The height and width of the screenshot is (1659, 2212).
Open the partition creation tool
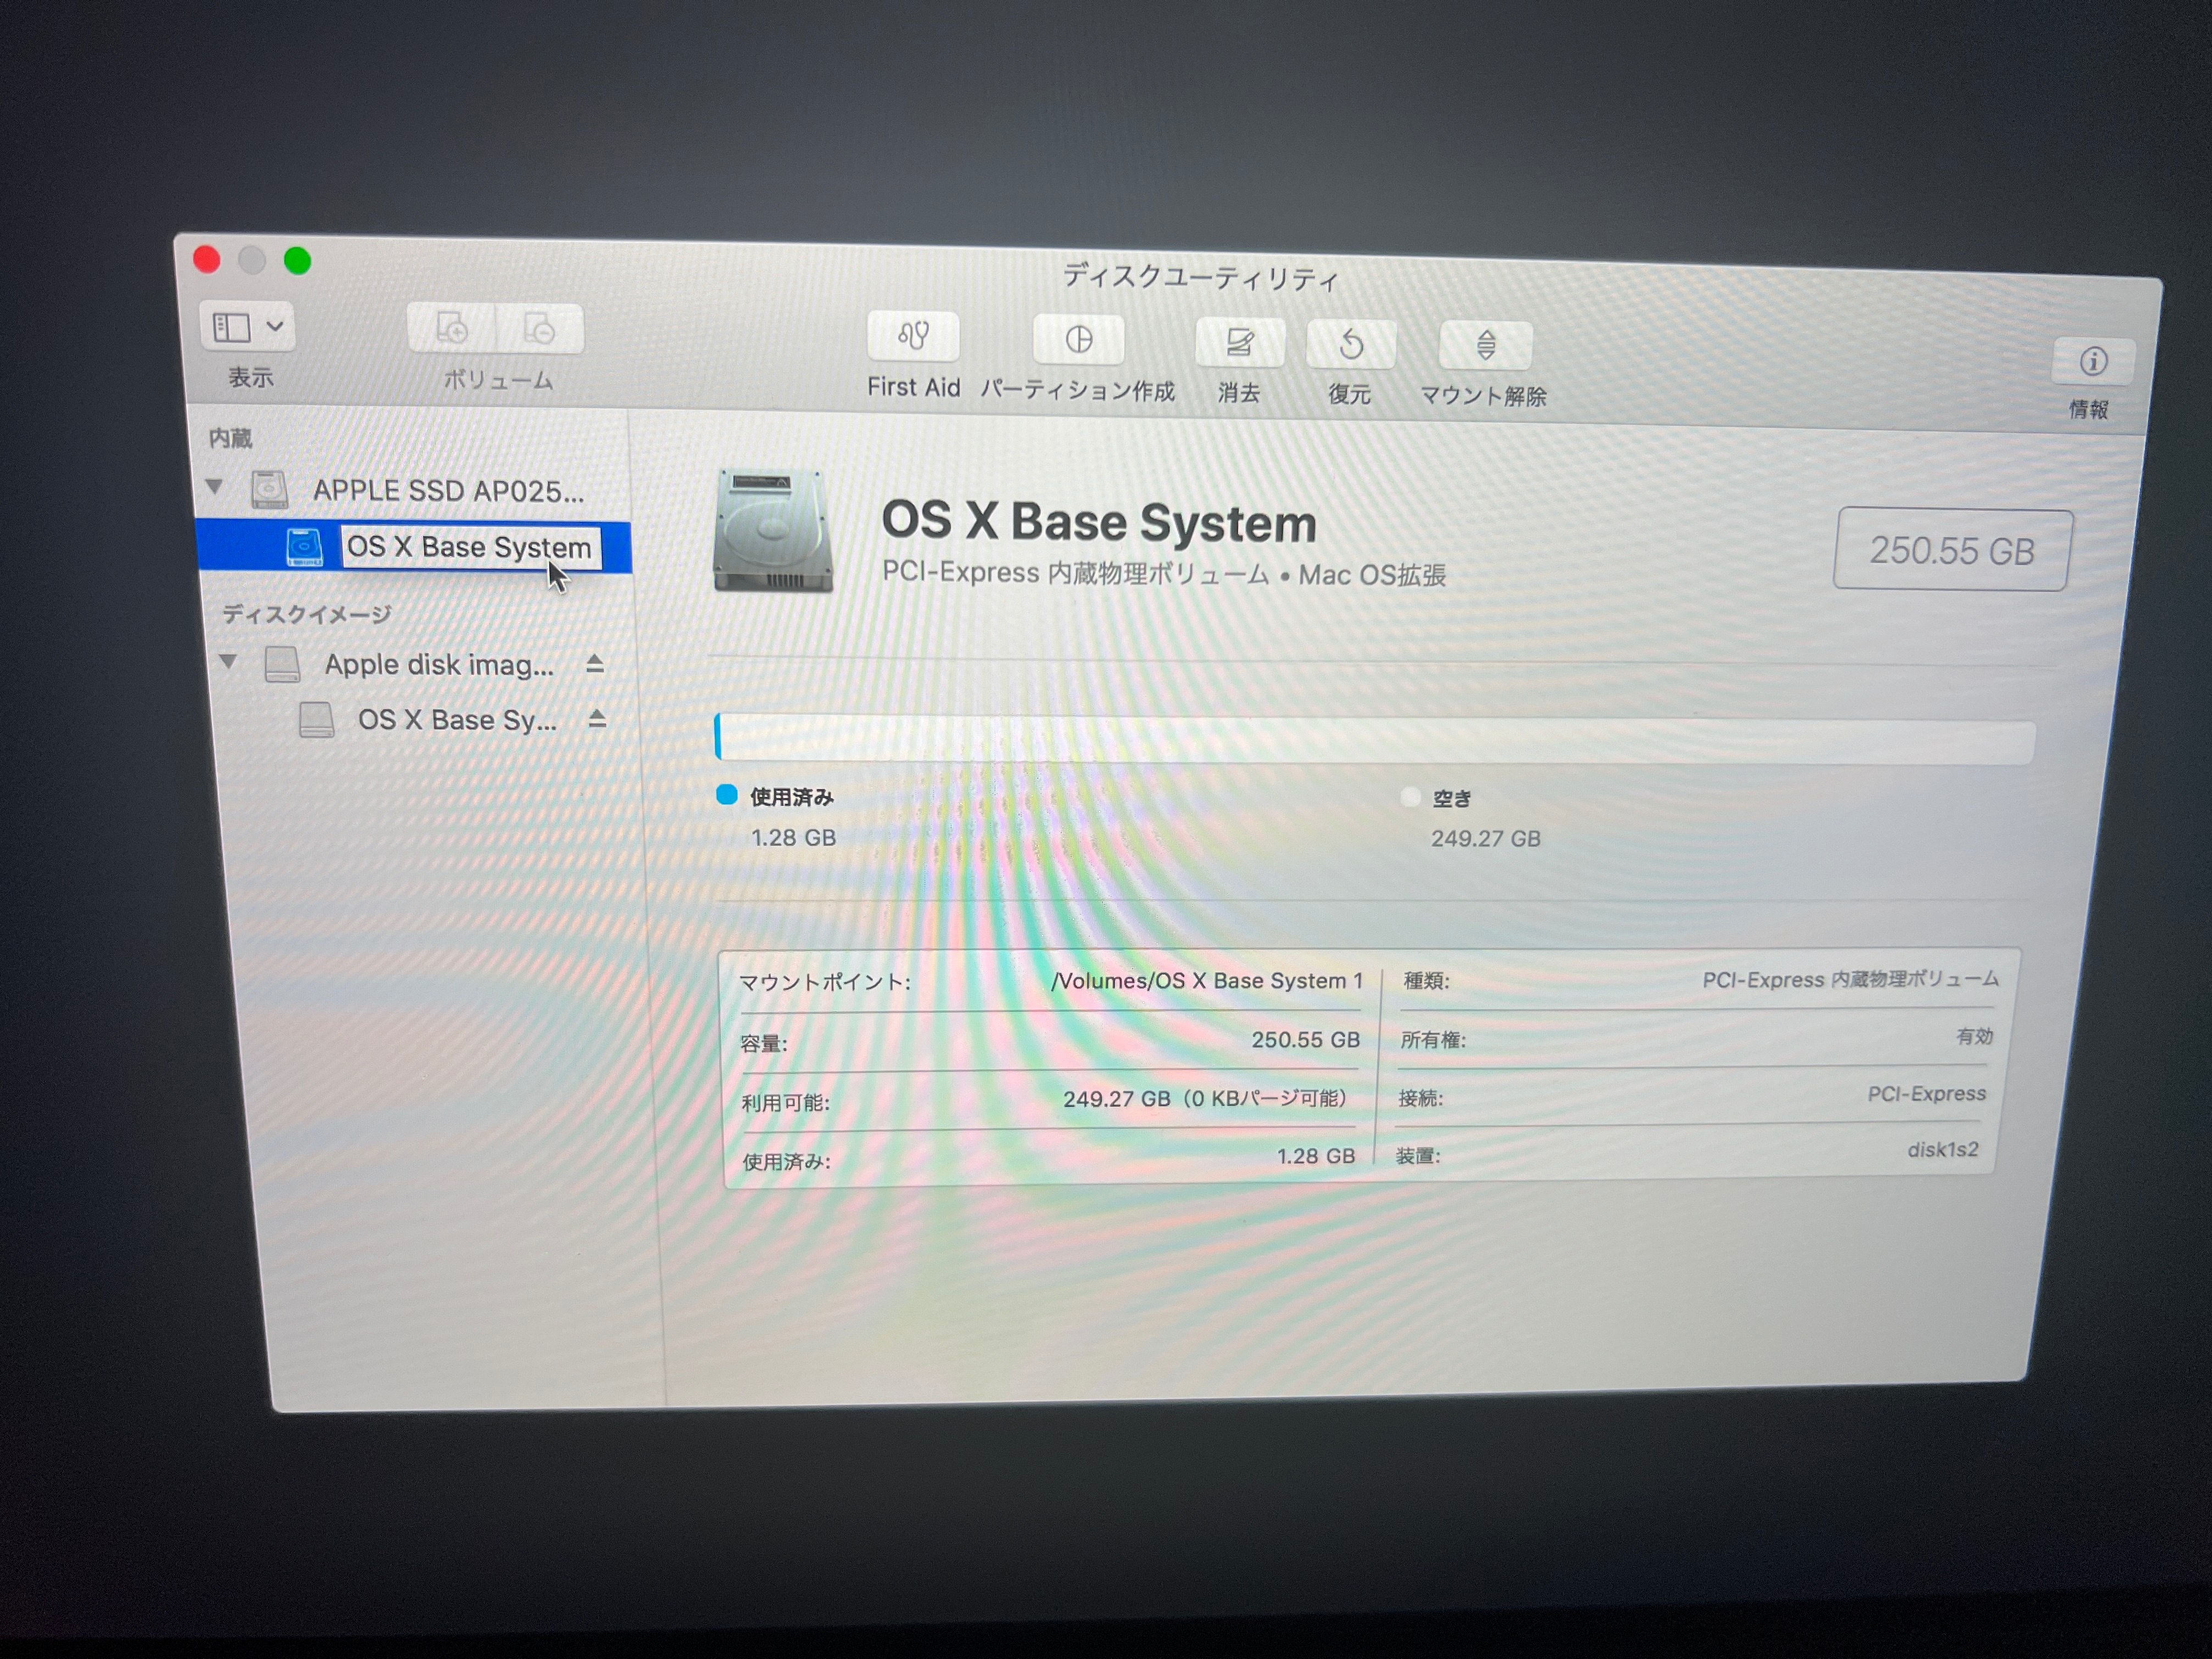tap(1078, 340)
